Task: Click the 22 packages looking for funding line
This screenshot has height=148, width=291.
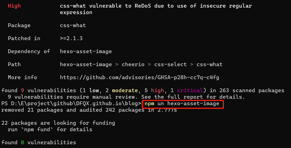Action: click(58, 123)
